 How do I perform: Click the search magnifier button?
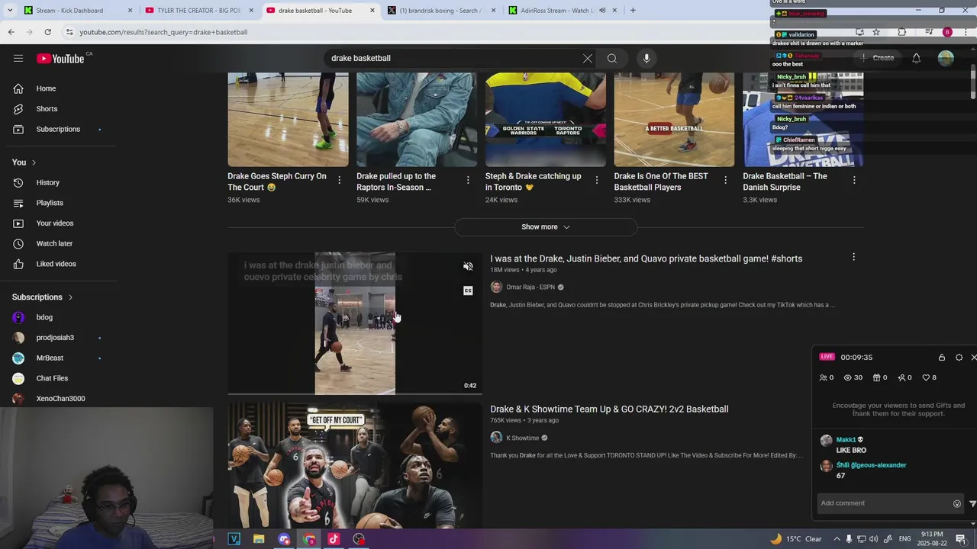pos(612,58)
